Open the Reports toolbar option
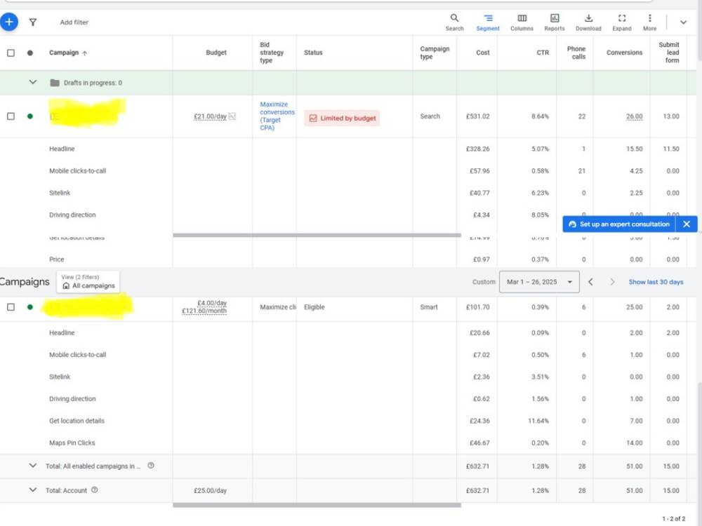Viewport: 702px width, 526px height. [555, 22]
